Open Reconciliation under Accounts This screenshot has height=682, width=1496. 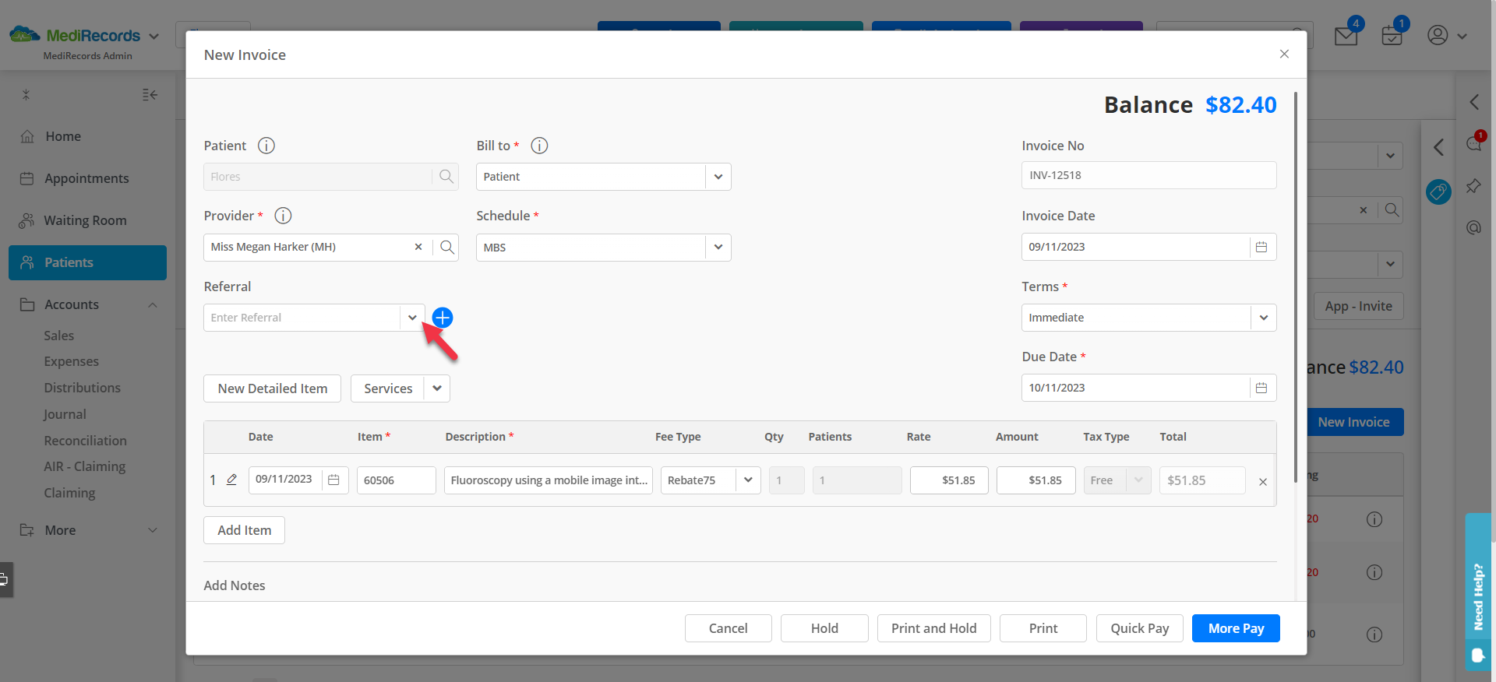86,441
